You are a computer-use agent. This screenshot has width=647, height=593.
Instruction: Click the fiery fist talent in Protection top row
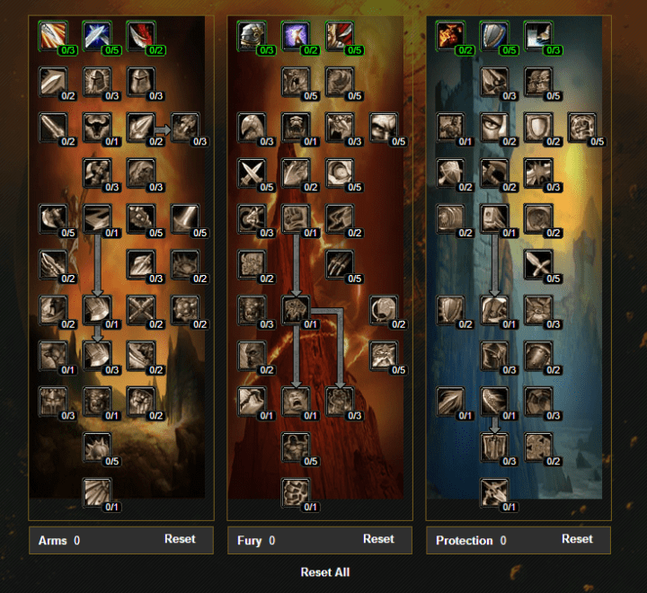click(x=450, y=35)
